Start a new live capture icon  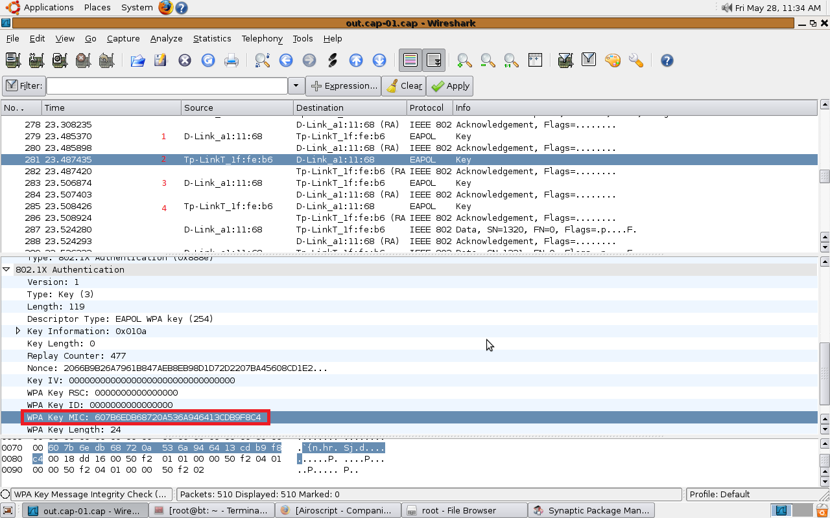60,60
